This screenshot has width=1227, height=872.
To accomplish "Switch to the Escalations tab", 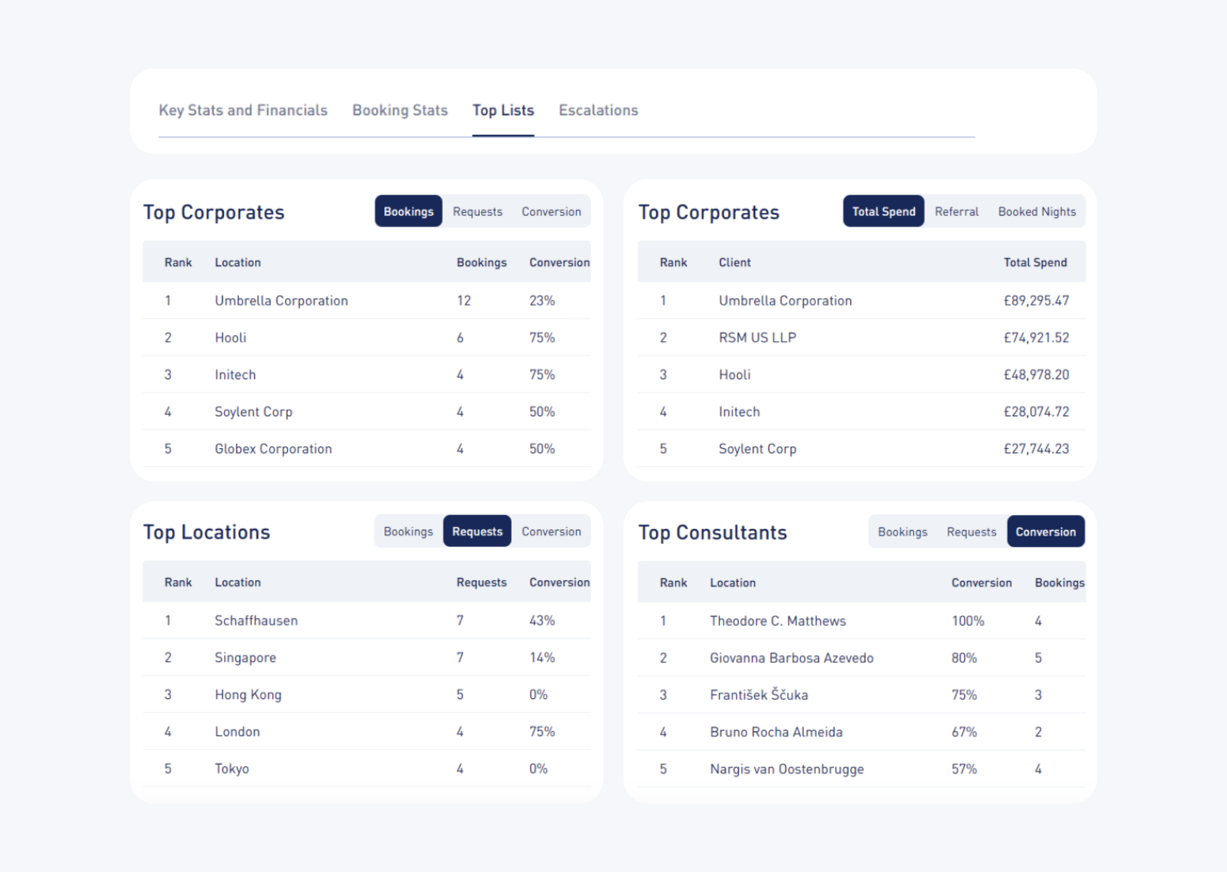I will point(598,110).
